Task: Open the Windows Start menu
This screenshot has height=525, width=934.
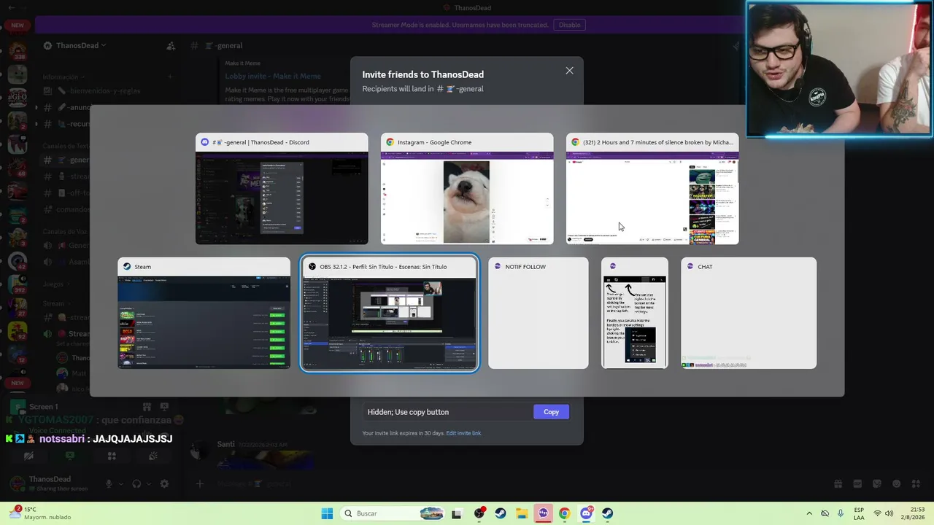Action: pyautogui.click(x=327, y=513)
